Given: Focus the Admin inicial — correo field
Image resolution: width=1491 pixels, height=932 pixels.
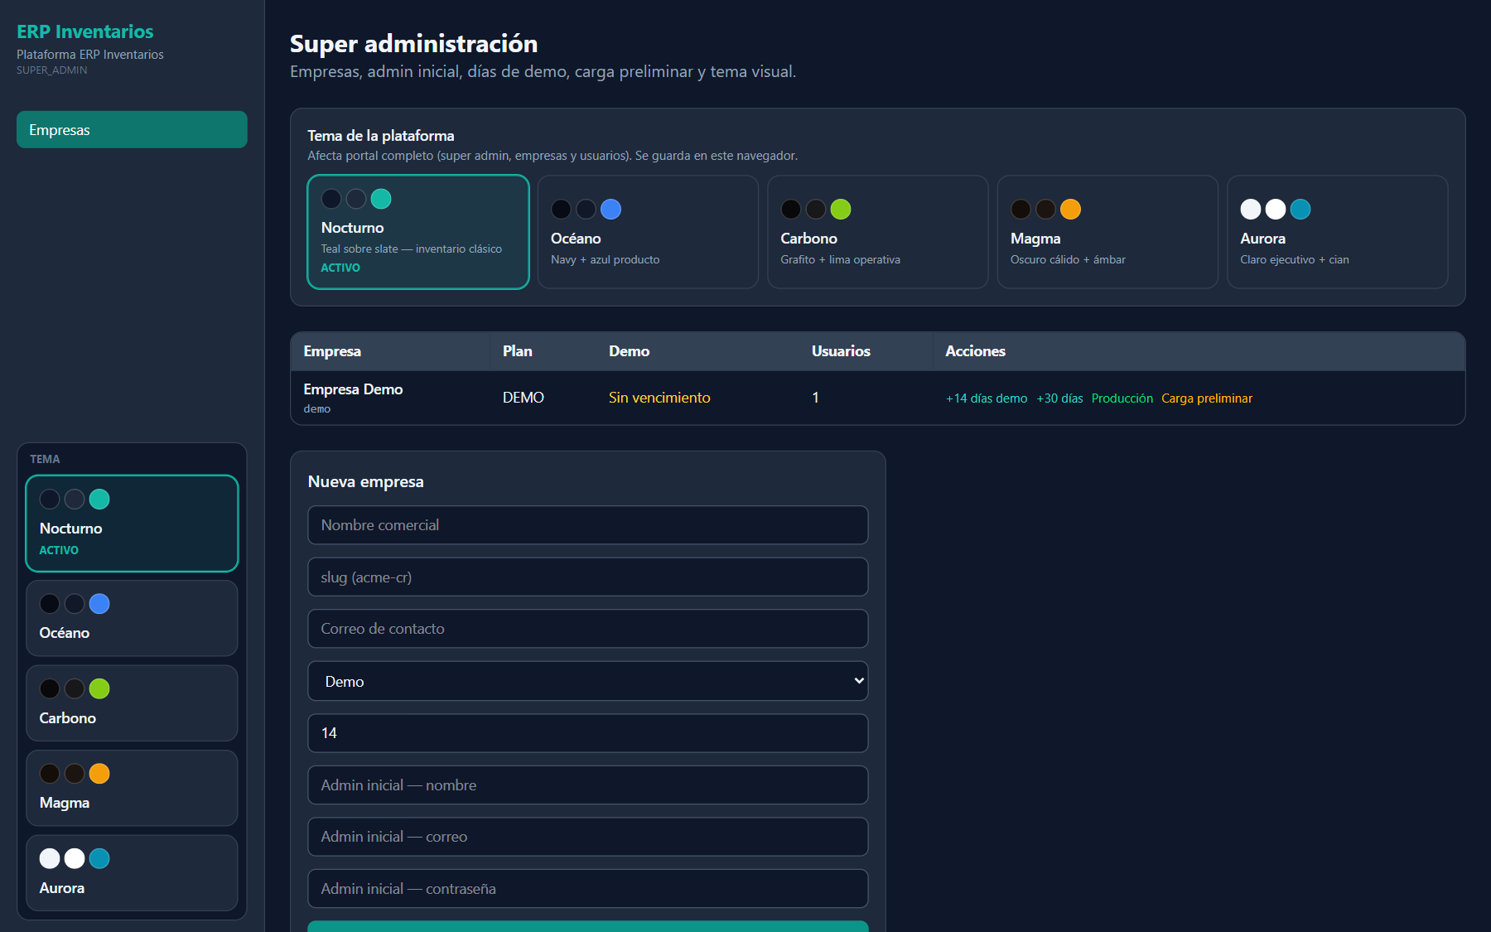Looking at the screenshot, I should click(x=588, y=837).
